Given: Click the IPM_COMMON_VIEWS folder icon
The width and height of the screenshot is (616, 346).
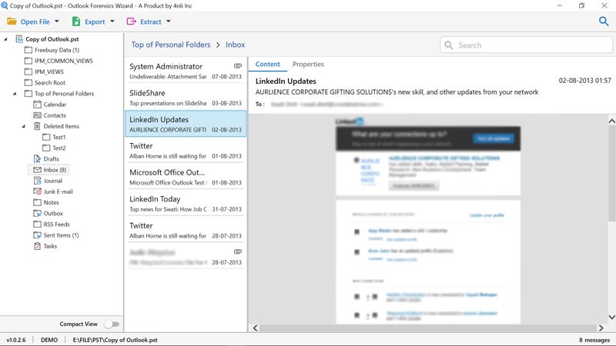Looking at the screenshot, I should [x=28, y=61].
